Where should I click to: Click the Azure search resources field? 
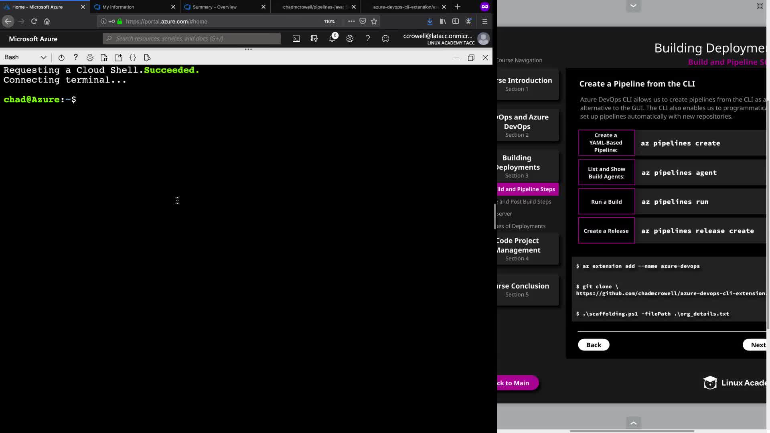pyautogui.click(x=192, y=38)
